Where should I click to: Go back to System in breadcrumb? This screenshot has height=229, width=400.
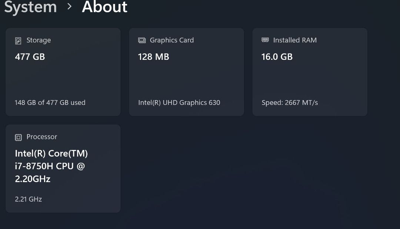point(30,7)
